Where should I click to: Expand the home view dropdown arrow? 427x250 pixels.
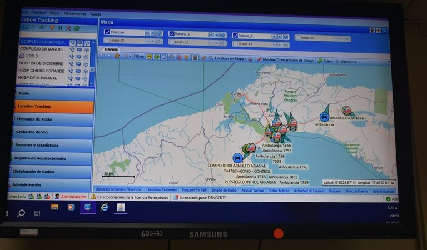(130, 56)
